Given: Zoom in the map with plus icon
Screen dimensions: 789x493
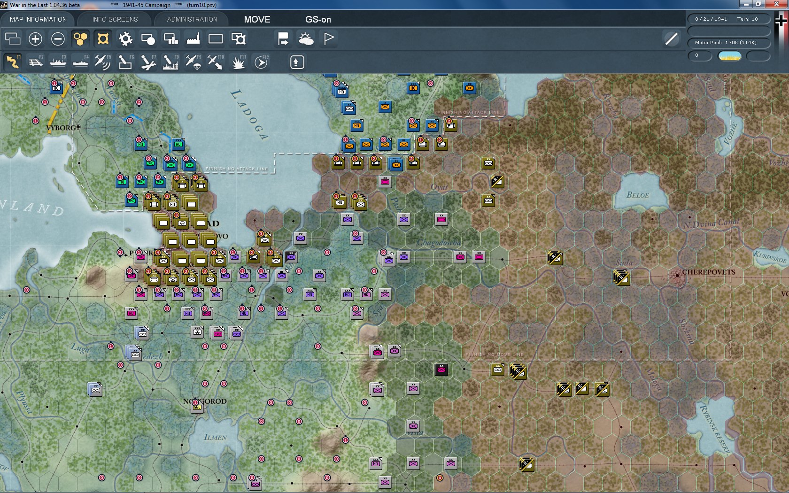Looking at the screenshot, I should [35, 39].
